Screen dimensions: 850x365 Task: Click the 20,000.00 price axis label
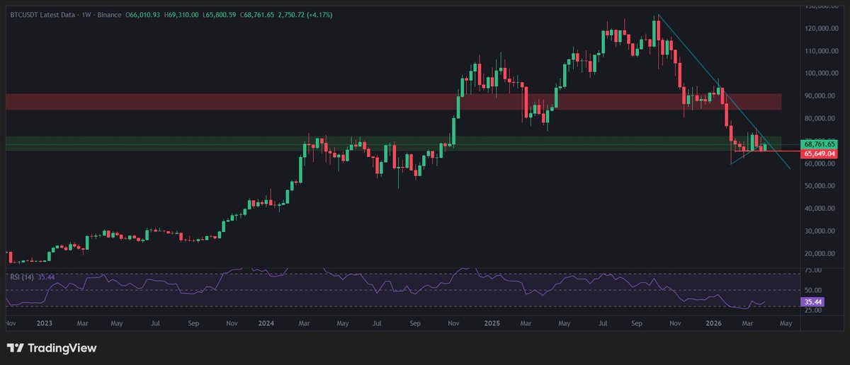pyautogui.click(x=822, y=254)
